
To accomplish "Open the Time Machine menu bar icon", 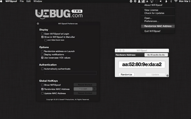I will (157, 1).
